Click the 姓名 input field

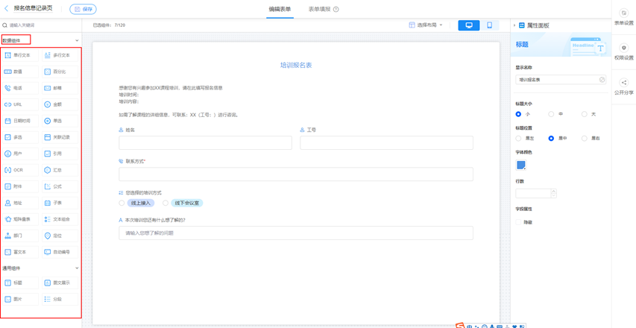pyautogui.click(x=205, y=142)
